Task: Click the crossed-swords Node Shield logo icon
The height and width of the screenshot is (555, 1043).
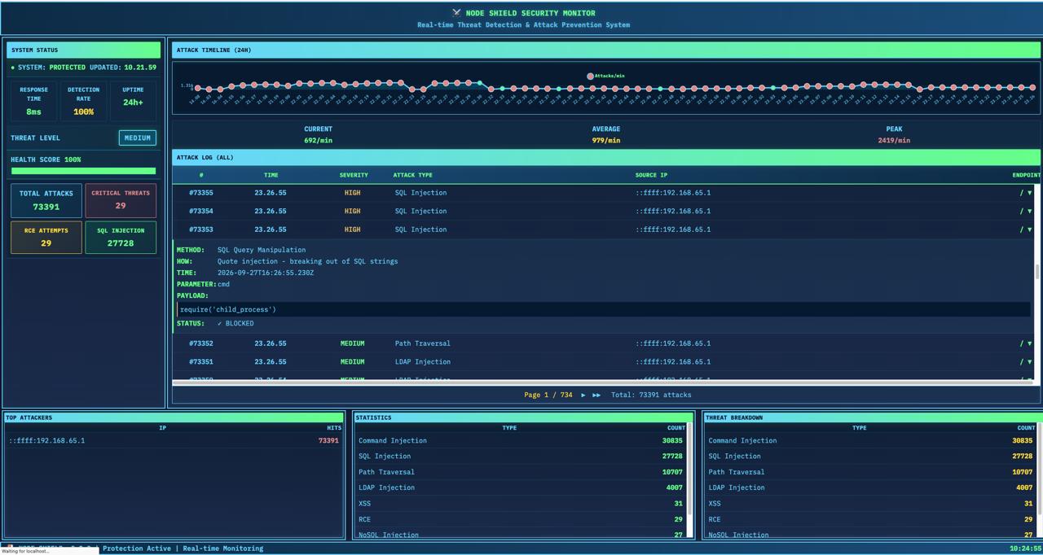Action: tap(456, 13)
